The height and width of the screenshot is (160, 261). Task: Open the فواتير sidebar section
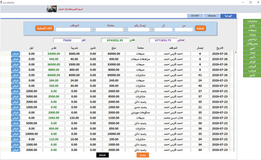[252, 62]
